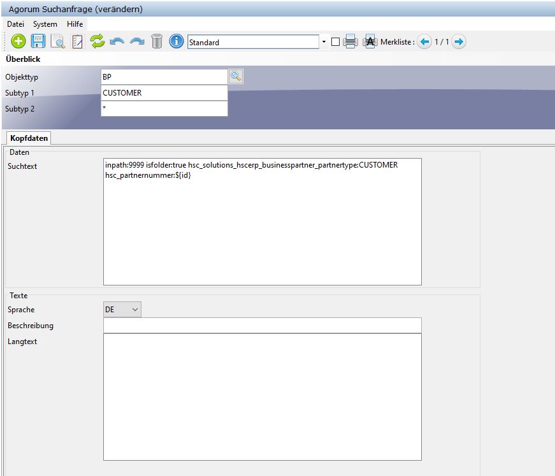Select the Kopfdaten tab
This screenshot has width=555, height=476.
[29, 138]
